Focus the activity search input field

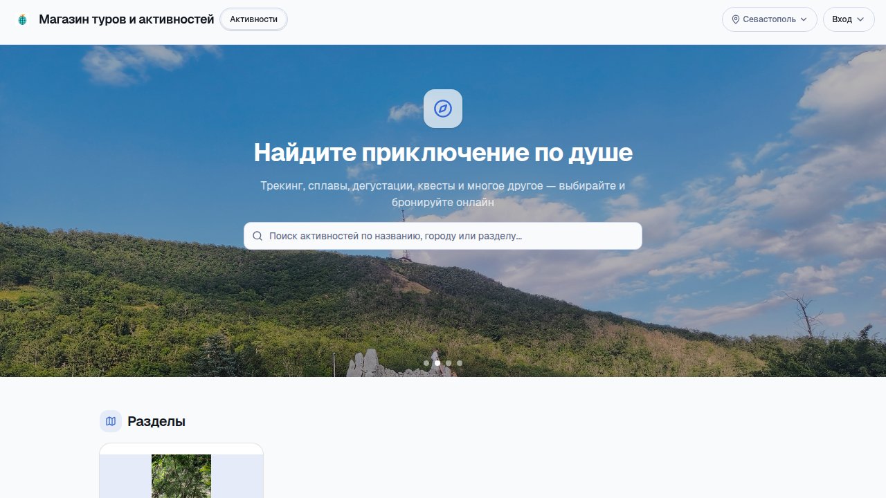coord(443,236)
